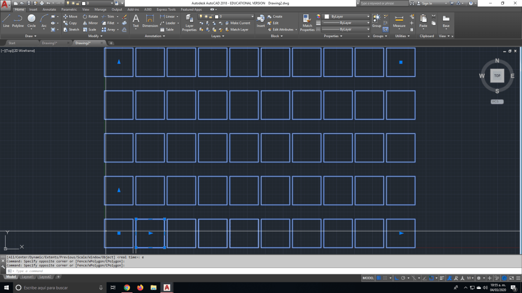The height and width of the screenshot is (293, 522).
Task: Click the Group objects icon
Action: click(x=376, y=20)
